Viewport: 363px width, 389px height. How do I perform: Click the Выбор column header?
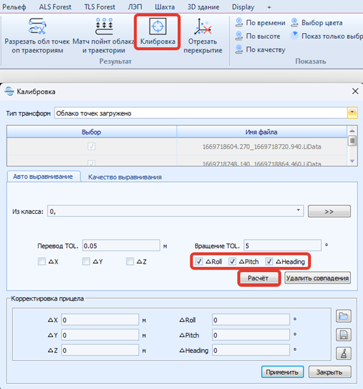point(92,132)
